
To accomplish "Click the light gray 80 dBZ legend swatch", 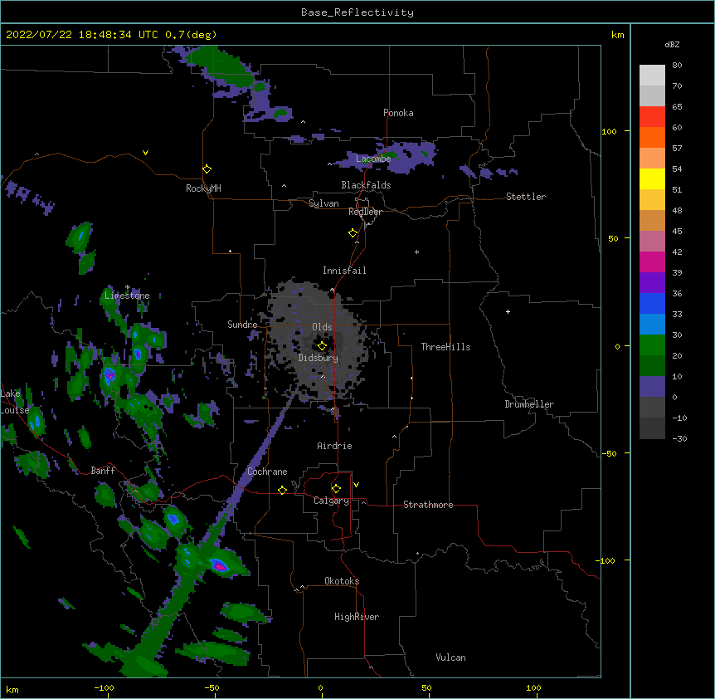I will pyautogui.click(x=652, y=75).
